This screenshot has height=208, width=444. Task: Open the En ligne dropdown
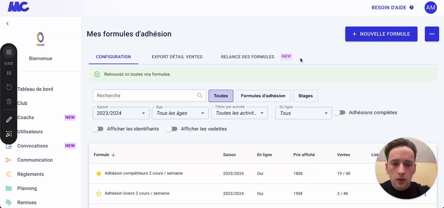[x=303, y=113]
